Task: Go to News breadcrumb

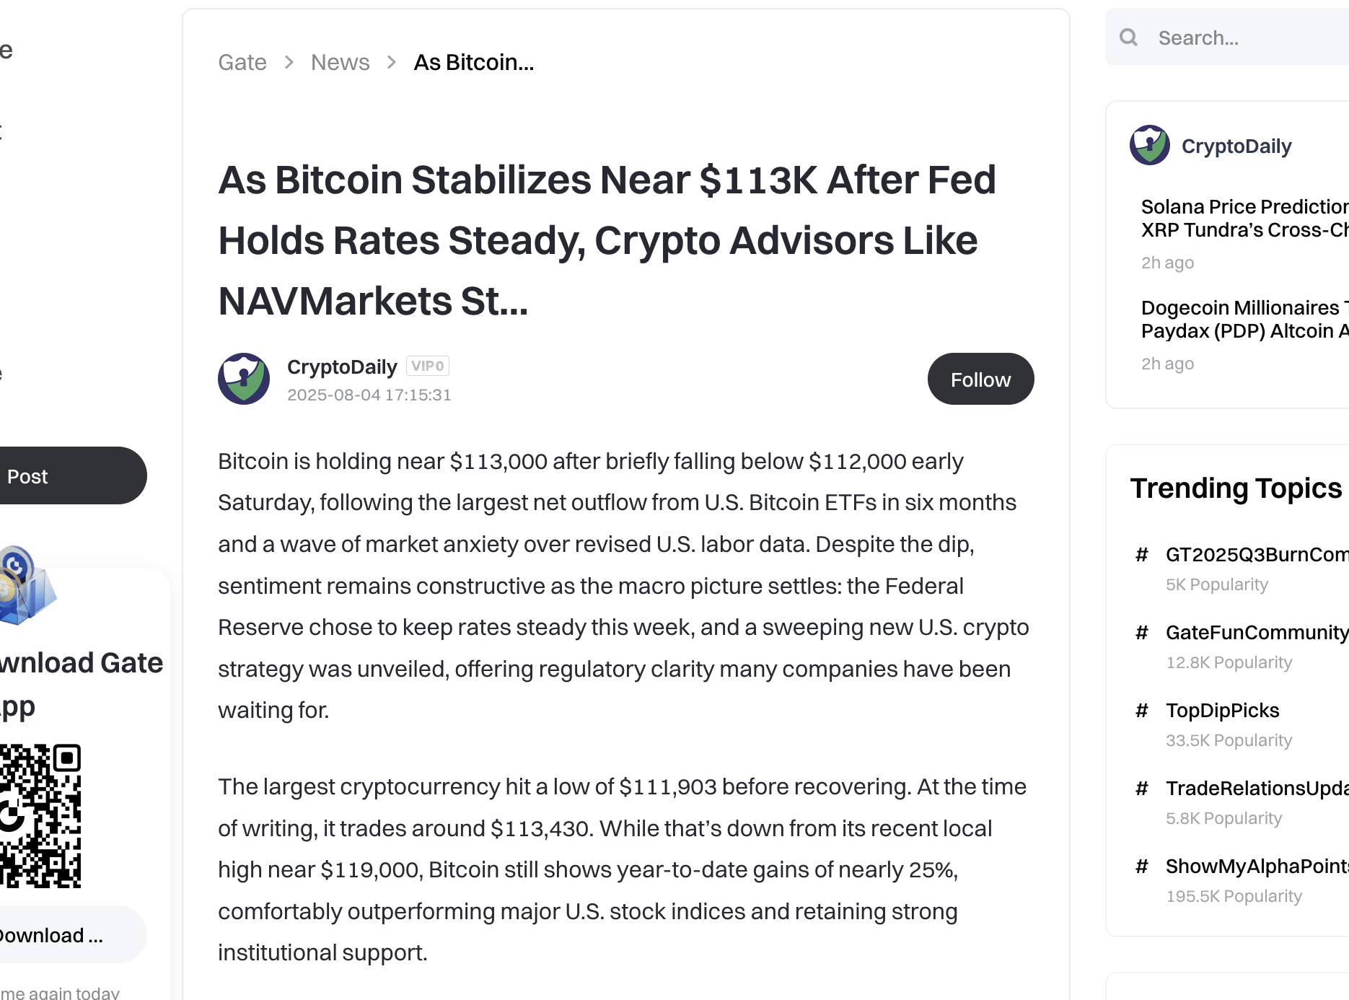Action: 340,63
